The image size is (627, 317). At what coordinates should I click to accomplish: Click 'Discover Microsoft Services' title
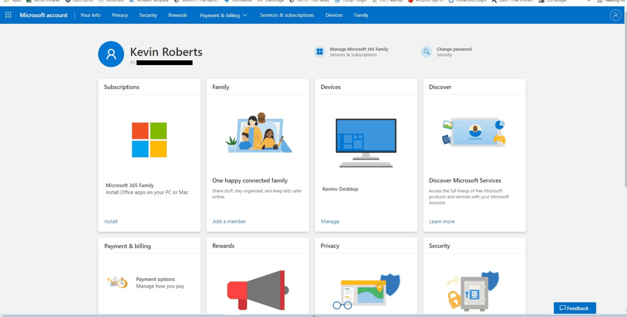pyautogui.click(x=465, y=181)
